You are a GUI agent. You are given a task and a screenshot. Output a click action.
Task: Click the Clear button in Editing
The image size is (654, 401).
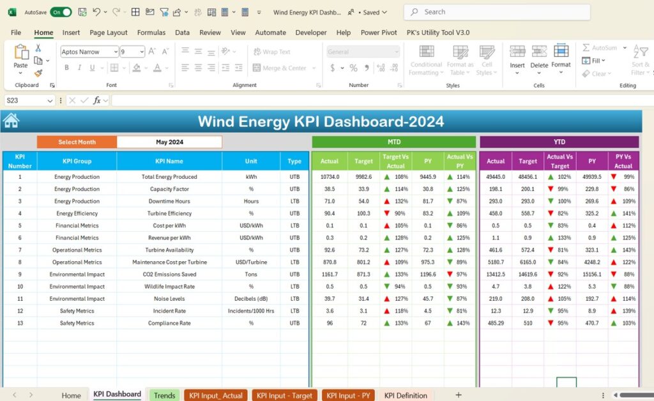click(x=597, y=74)
